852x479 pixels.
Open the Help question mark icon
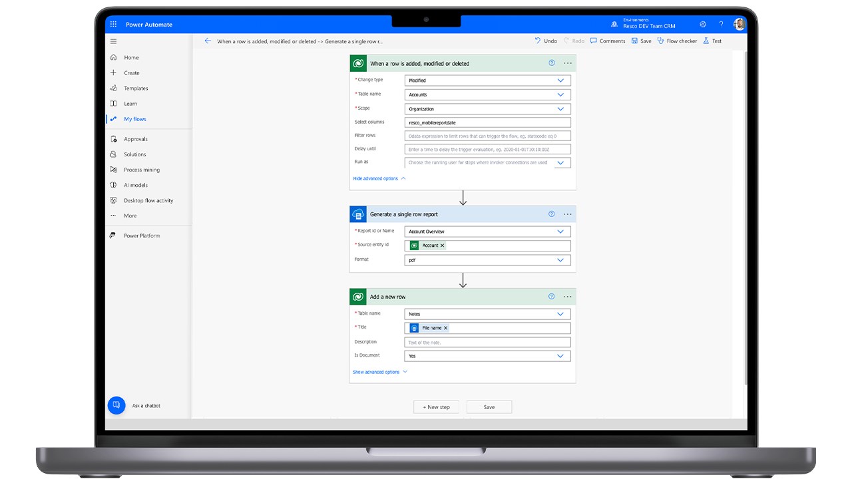coord(721,25)
